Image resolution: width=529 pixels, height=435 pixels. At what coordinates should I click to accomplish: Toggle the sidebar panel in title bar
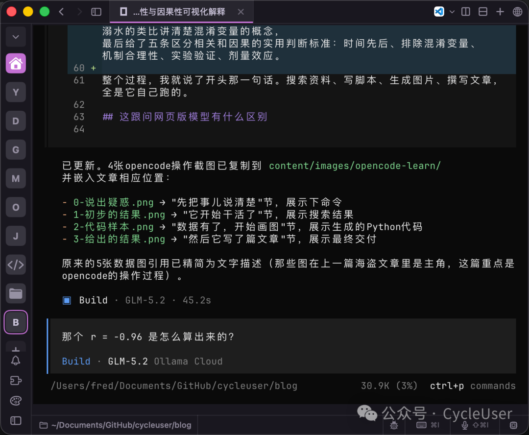pos(96,12)
